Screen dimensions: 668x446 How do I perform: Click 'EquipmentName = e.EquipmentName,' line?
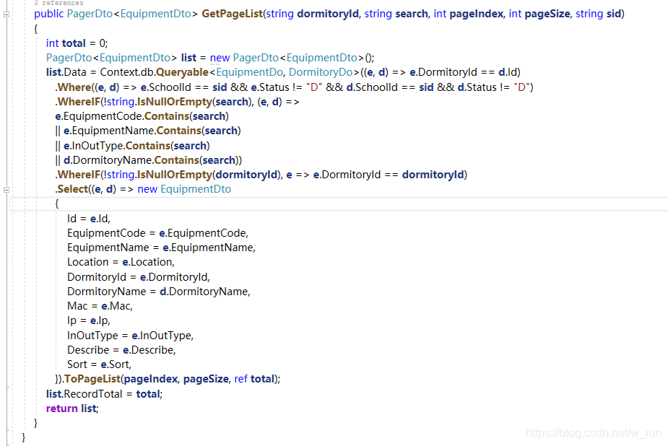[161, 248]
